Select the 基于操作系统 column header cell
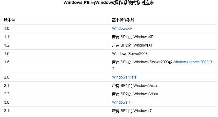218x117 pixels. point(163,20)
